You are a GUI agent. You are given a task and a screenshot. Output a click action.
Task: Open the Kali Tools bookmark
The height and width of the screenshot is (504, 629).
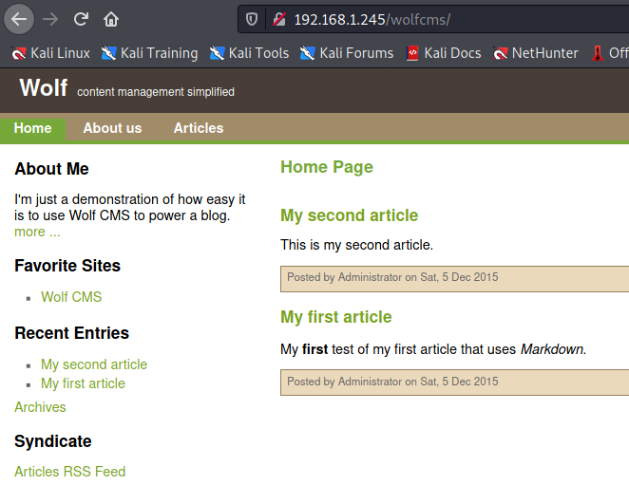point(250,53)
